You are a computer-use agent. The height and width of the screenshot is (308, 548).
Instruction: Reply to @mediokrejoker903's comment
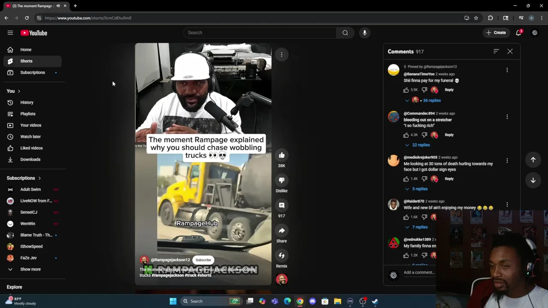(449, 179)
